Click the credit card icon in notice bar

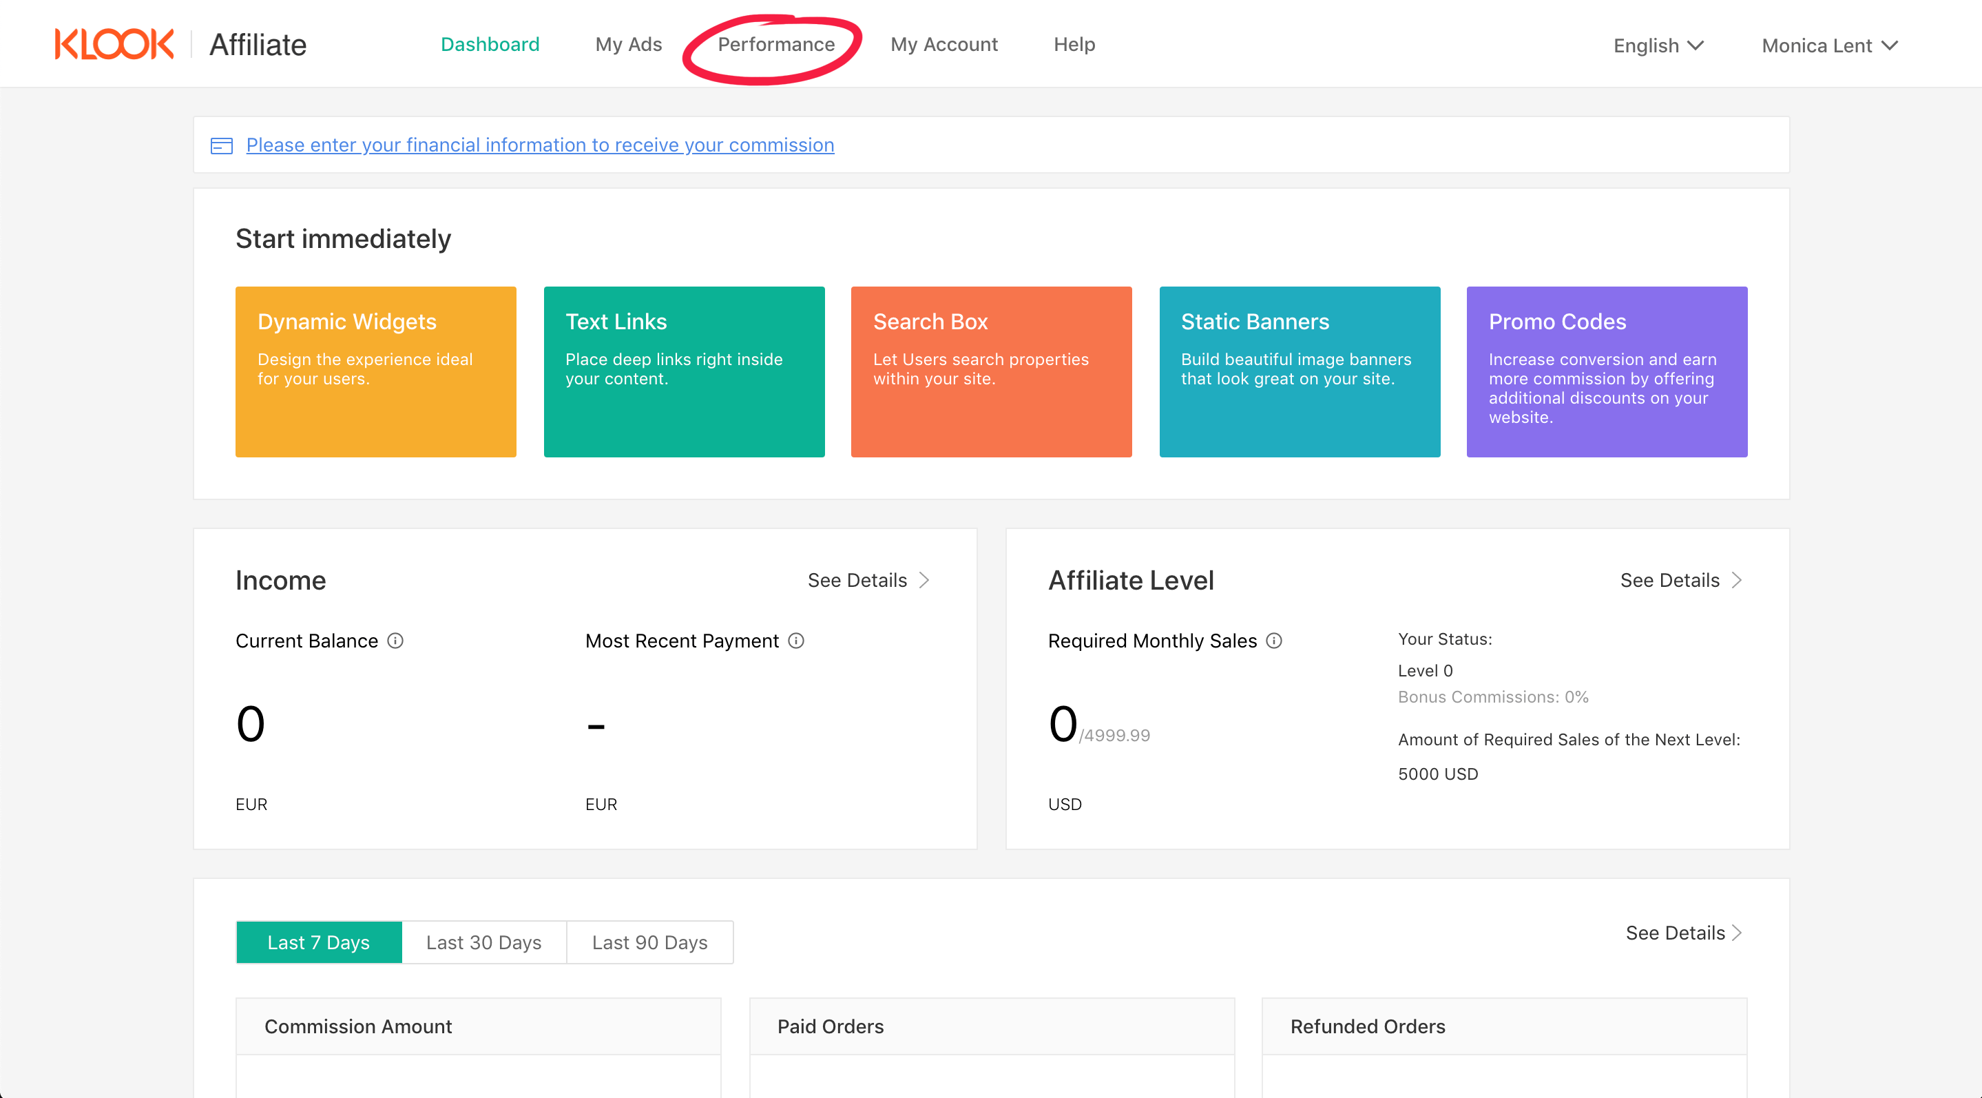coord(222,145)
